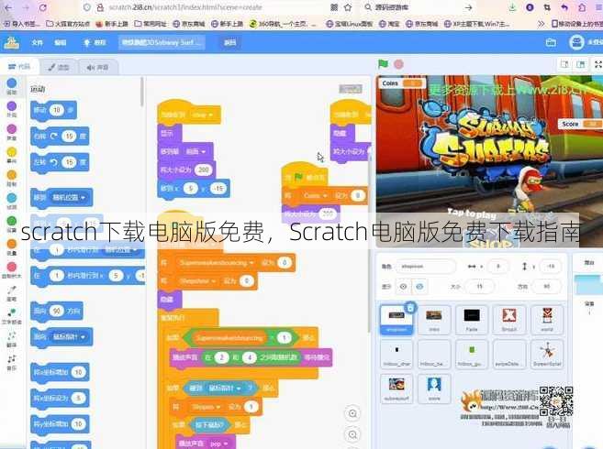This screenshot has height=449, width=603.
Task: Select the ScreenSplat sprite thumbnail
Action: pos(547,354)
